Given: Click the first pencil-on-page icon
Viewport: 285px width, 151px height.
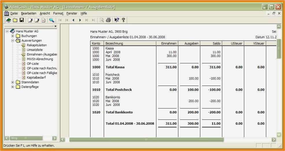Looking at the screenshot, I should (x=30, y=20).
